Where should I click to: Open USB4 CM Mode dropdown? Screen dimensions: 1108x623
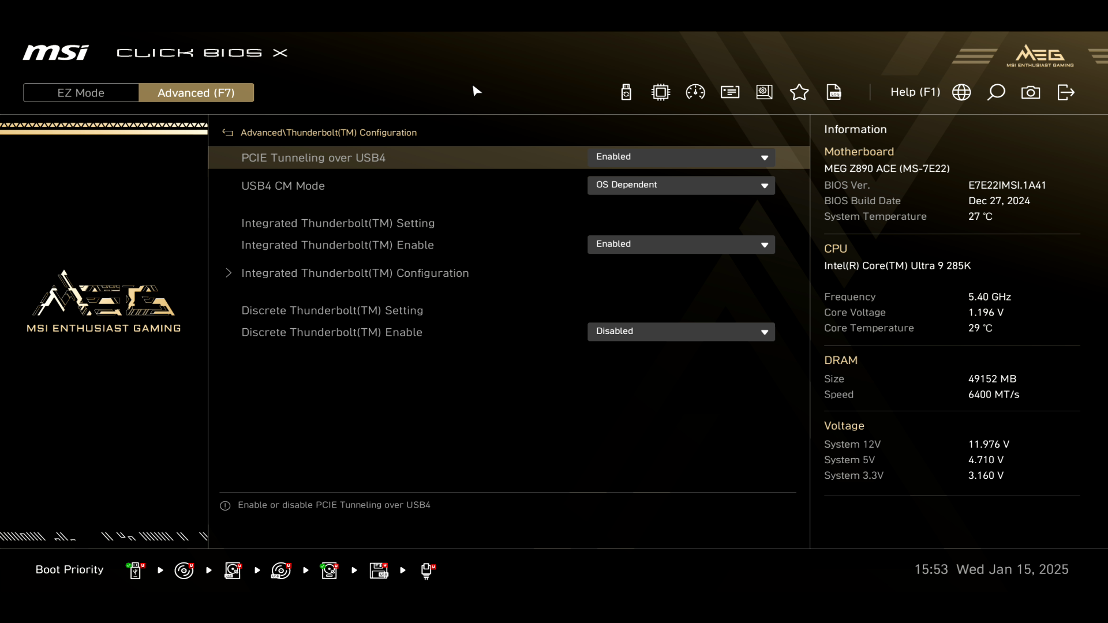pos(681,185)
